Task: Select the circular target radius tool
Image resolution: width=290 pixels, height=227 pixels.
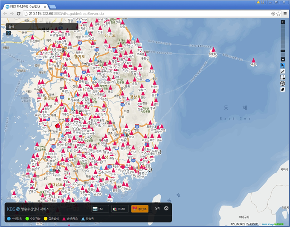Action: 283,84
